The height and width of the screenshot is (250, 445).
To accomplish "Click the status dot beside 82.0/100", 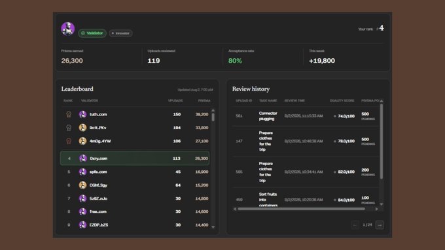I will point(335,172).
